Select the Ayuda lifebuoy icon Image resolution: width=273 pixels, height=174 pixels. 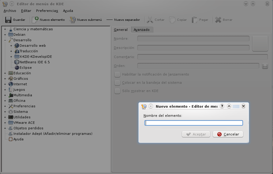11,139
